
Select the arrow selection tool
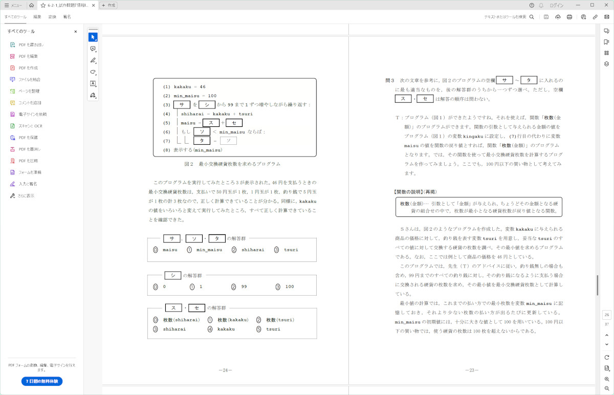[x=93, y=37]
